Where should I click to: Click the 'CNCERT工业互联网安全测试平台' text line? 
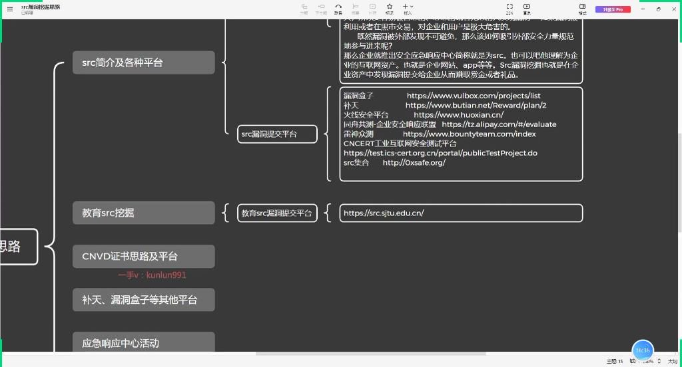pyautogui.click(x=400, y=144)
